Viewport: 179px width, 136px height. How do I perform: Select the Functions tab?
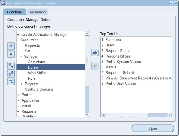(x=15, y=12)
